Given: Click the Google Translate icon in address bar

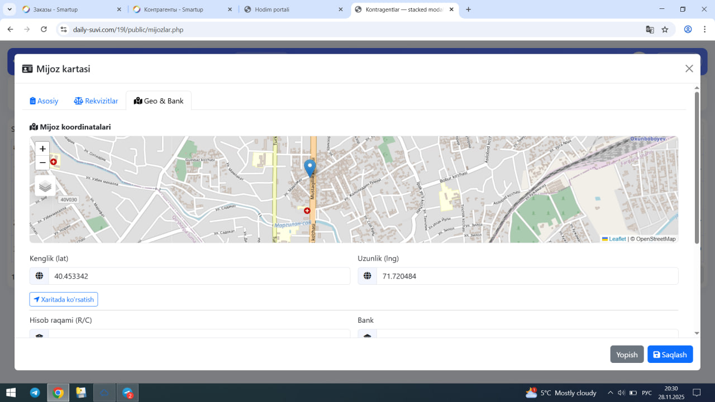Looking at the screenshot, I should pos(650,30).
